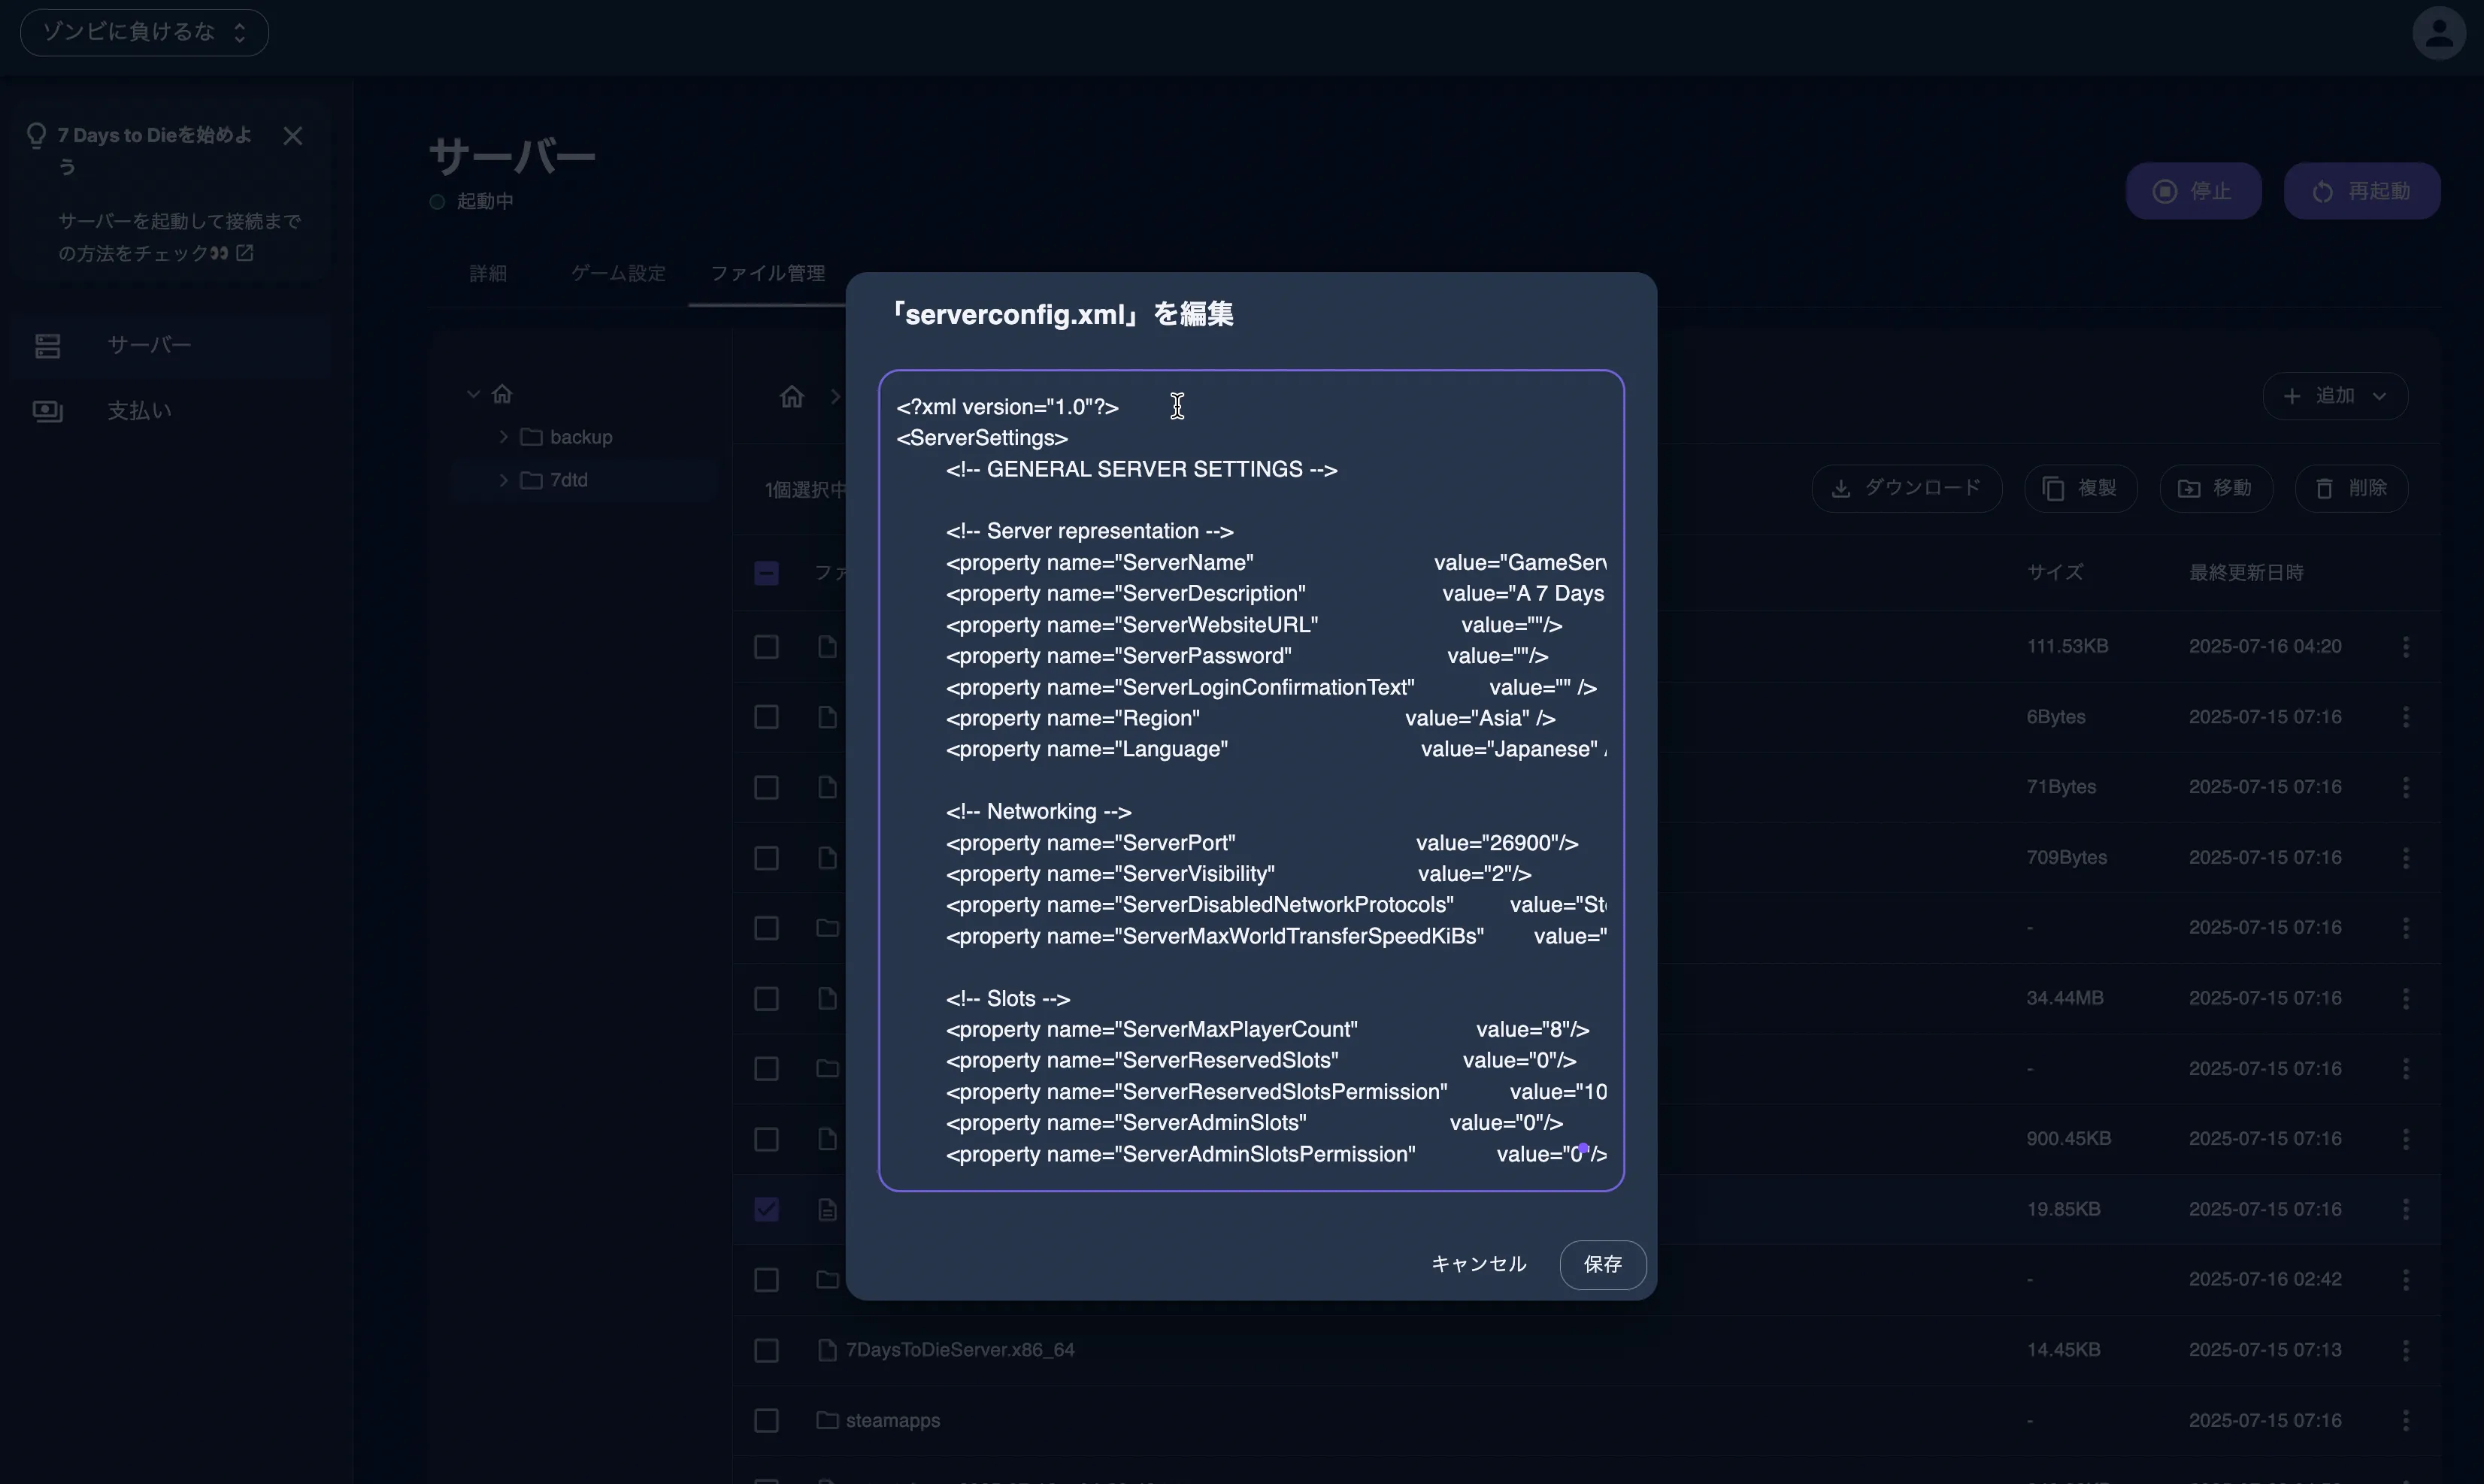Viewport: 2484px width, 1484px height.
Task: Click the user account avatar icon
Action: 2439,33
